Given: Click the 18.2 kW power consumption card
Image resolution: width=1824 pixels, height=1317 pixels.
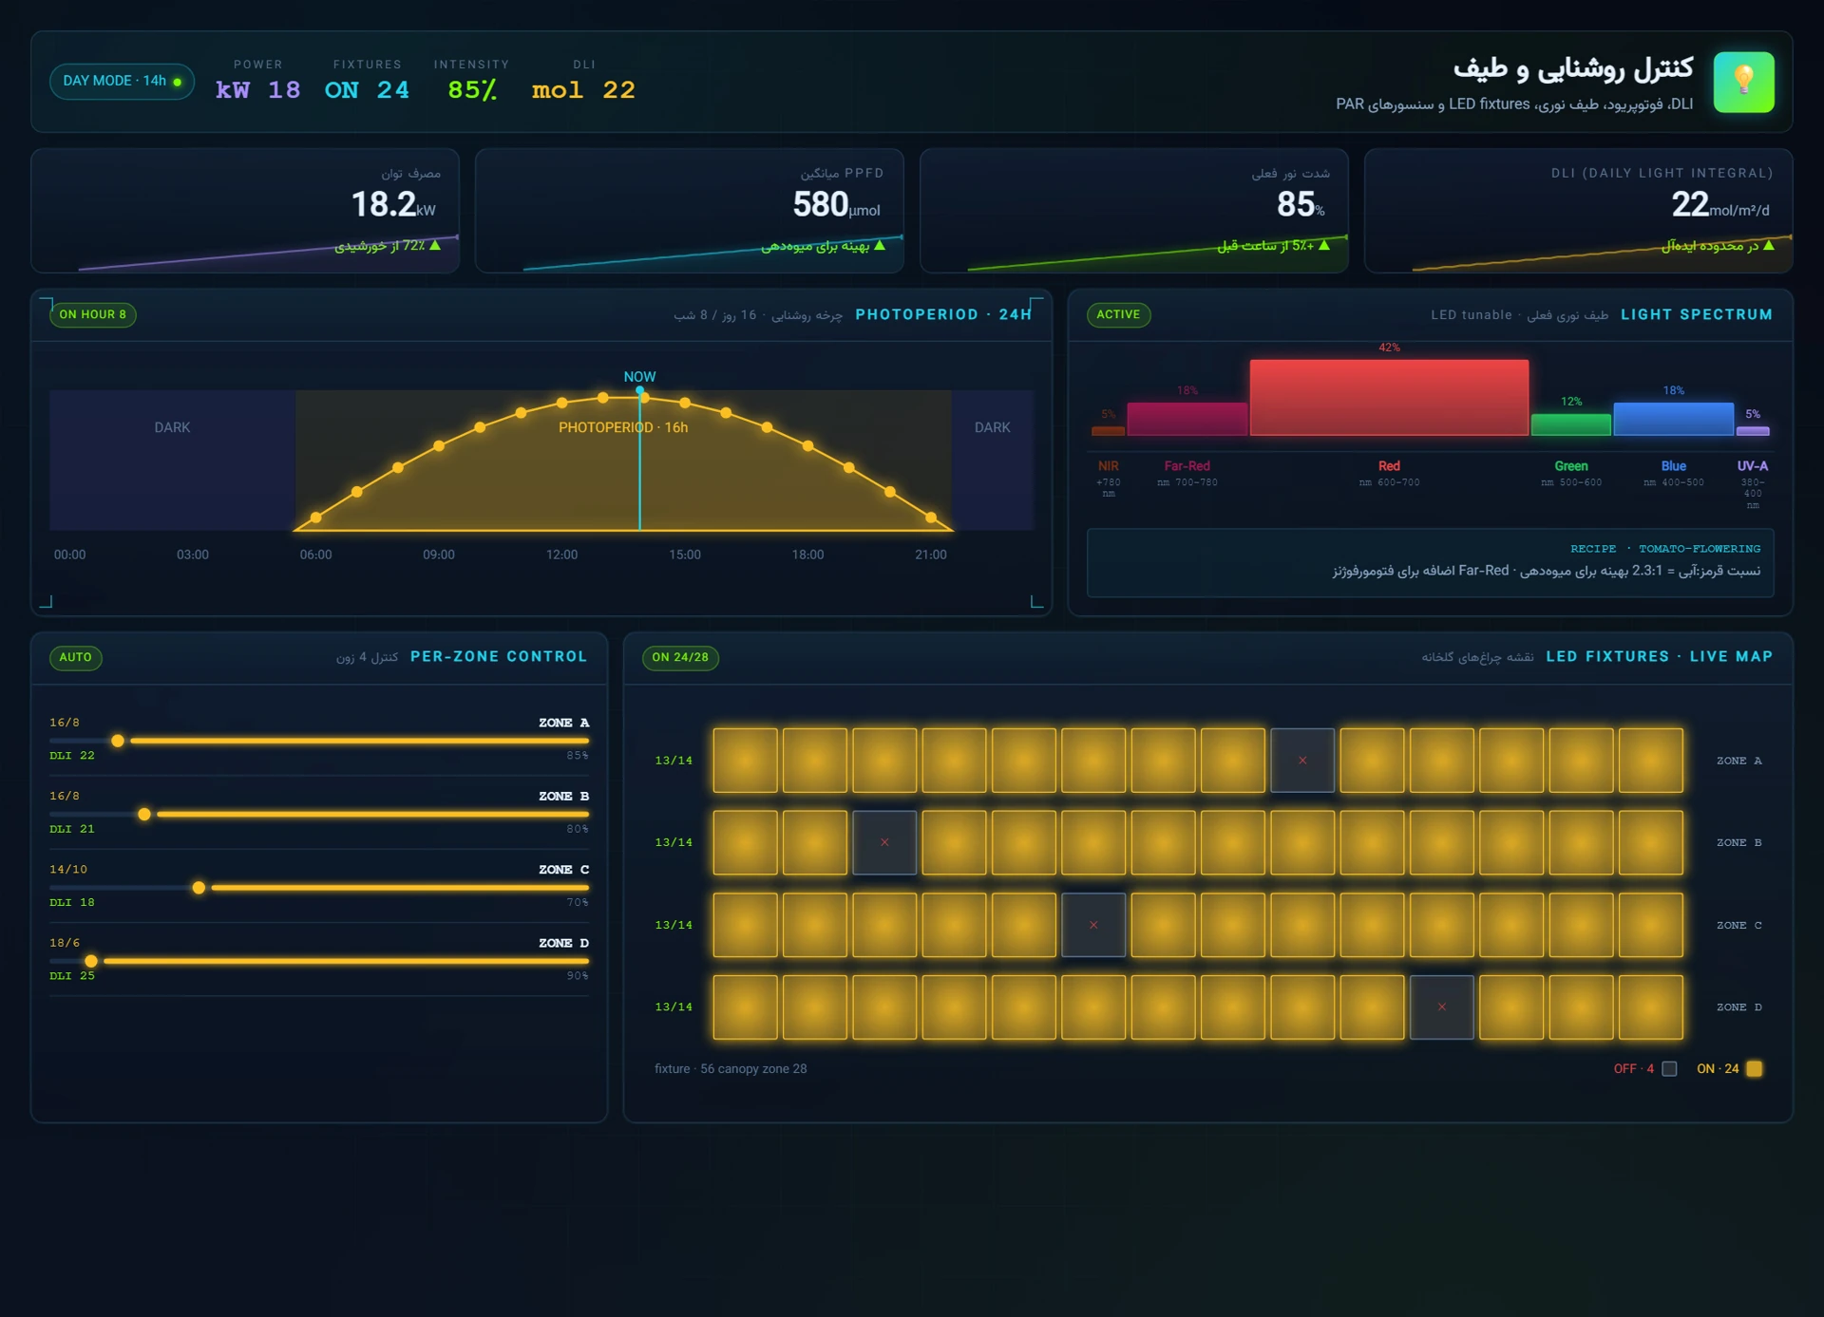Looking at the screenshot, I should [245, 211].
